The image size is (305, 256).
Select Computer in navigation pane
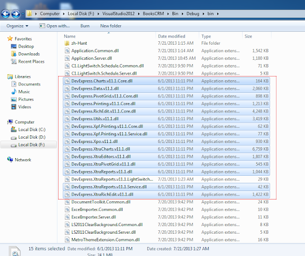(24, 122)
